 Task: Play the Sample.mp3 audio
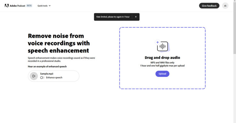(x=34, y=76)
